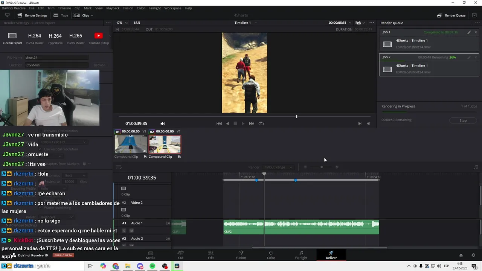Jump to previous clip in viewer

tap(368, 123)
